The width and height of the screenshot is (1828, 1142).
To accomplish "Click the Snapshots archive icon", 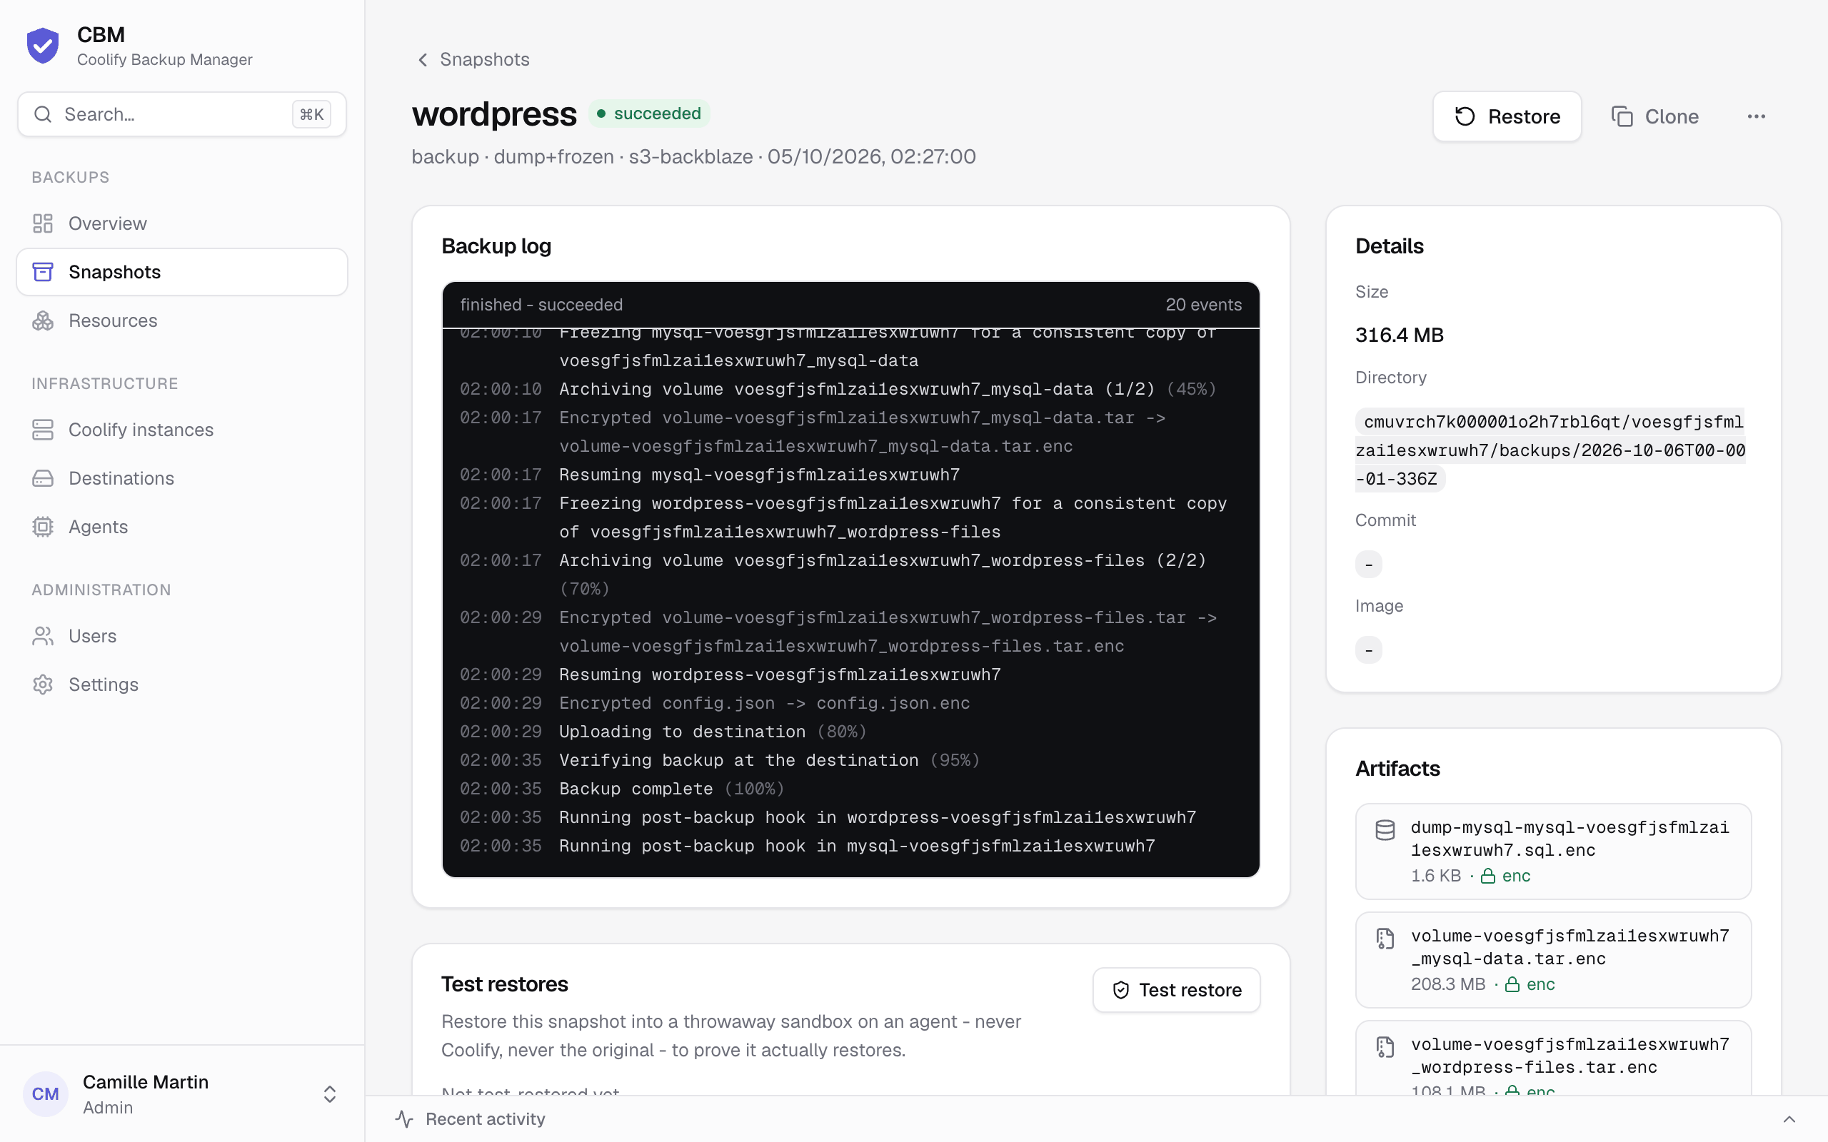I will click(43, 272).
